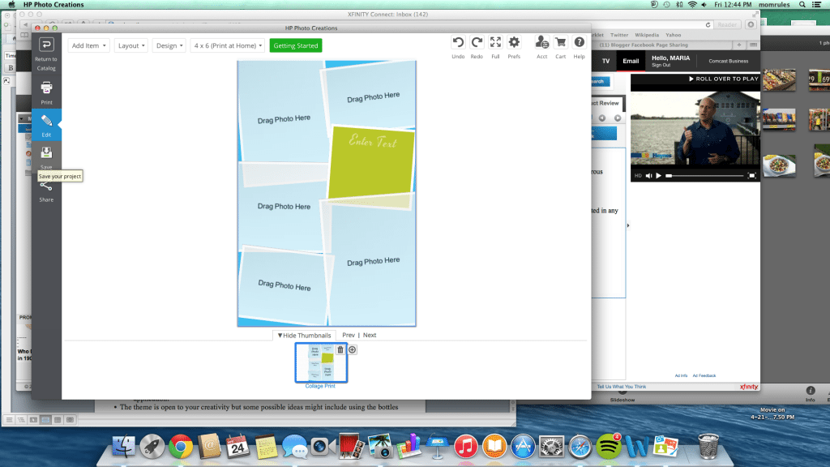Select the top-left Drag Photo Here frame
Viewport: 830px width, 467px height.
click(282, 112)
